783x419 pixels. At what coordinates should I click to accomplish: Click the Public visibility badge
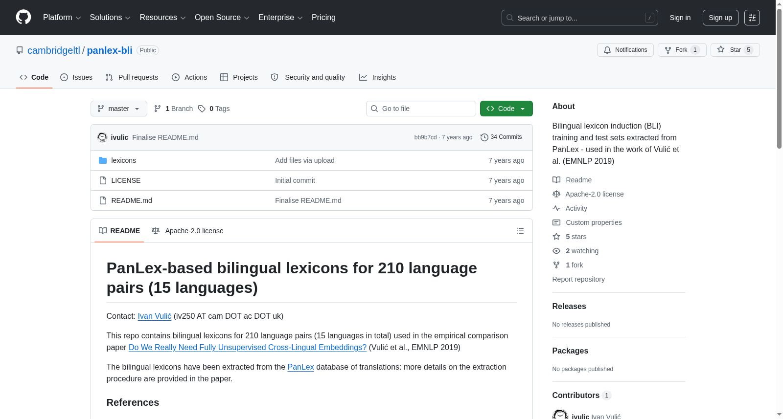coord(148,50)
